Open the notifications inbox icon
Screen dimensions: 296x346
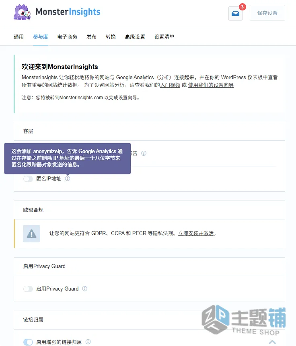point(235,13)
